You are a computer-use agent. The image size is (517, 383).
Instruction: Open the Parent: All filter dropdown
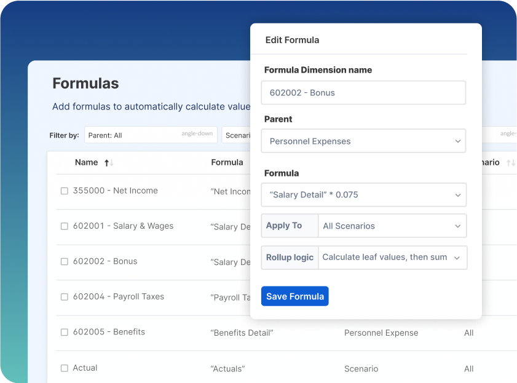(x=150, y=135)
